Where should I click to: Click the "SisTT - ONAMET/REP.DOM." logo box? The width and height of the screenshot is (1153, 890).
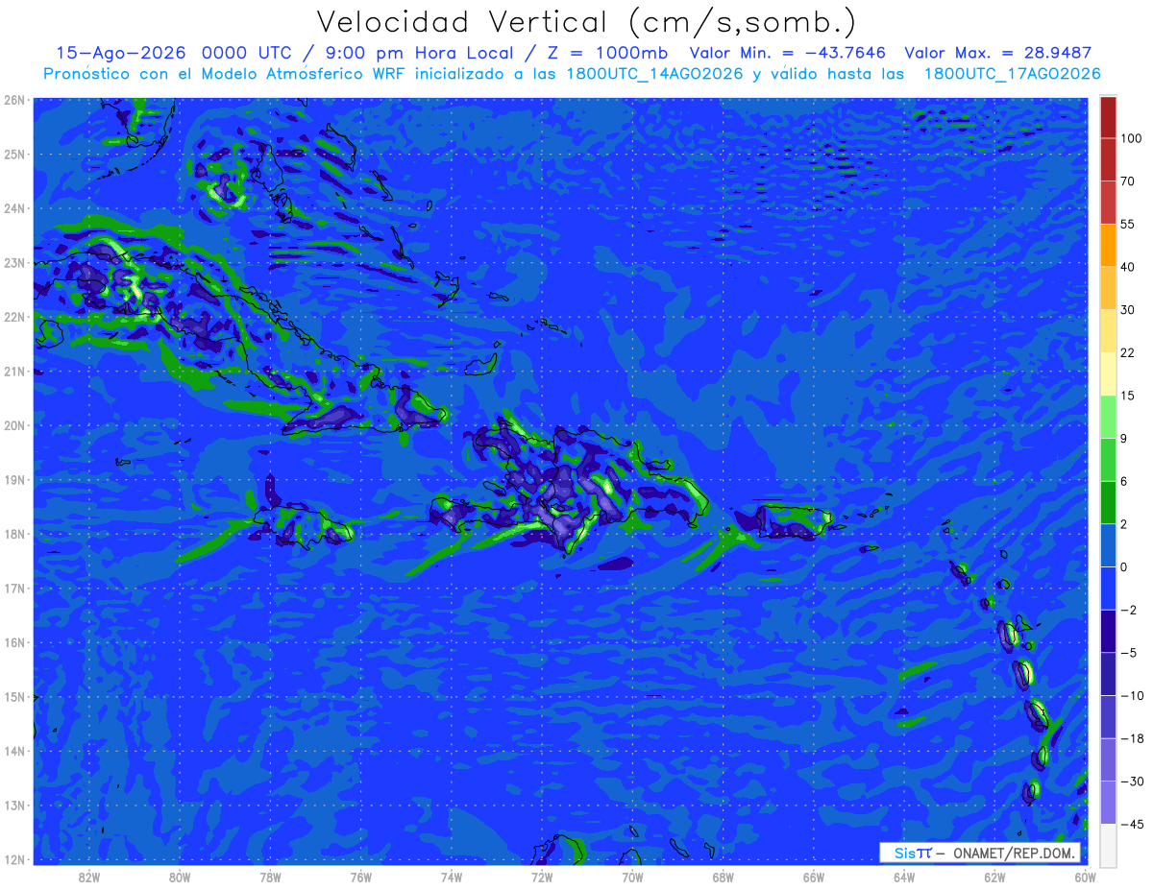tap(980, 853)
